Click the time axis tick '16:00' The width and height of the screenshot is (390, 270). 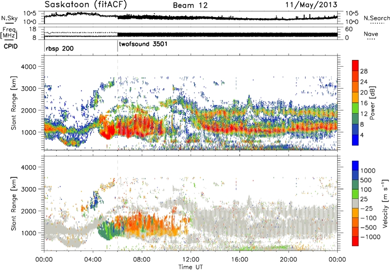pos(239,260)
